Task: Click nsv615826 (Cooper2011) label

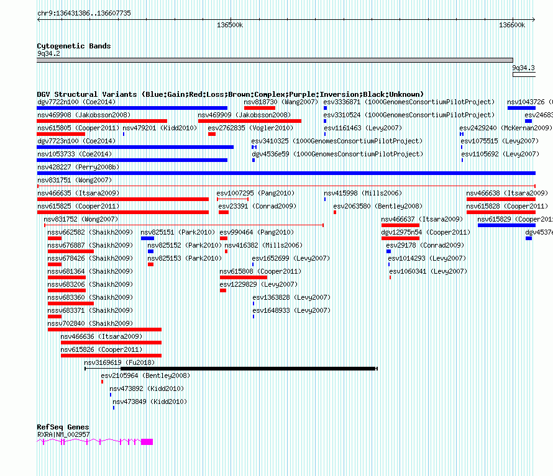Action: 101,350
